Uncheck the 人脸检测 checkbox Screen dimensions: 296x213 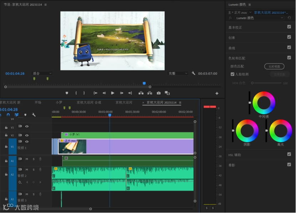pyautogui.click(x=232, y=74)
